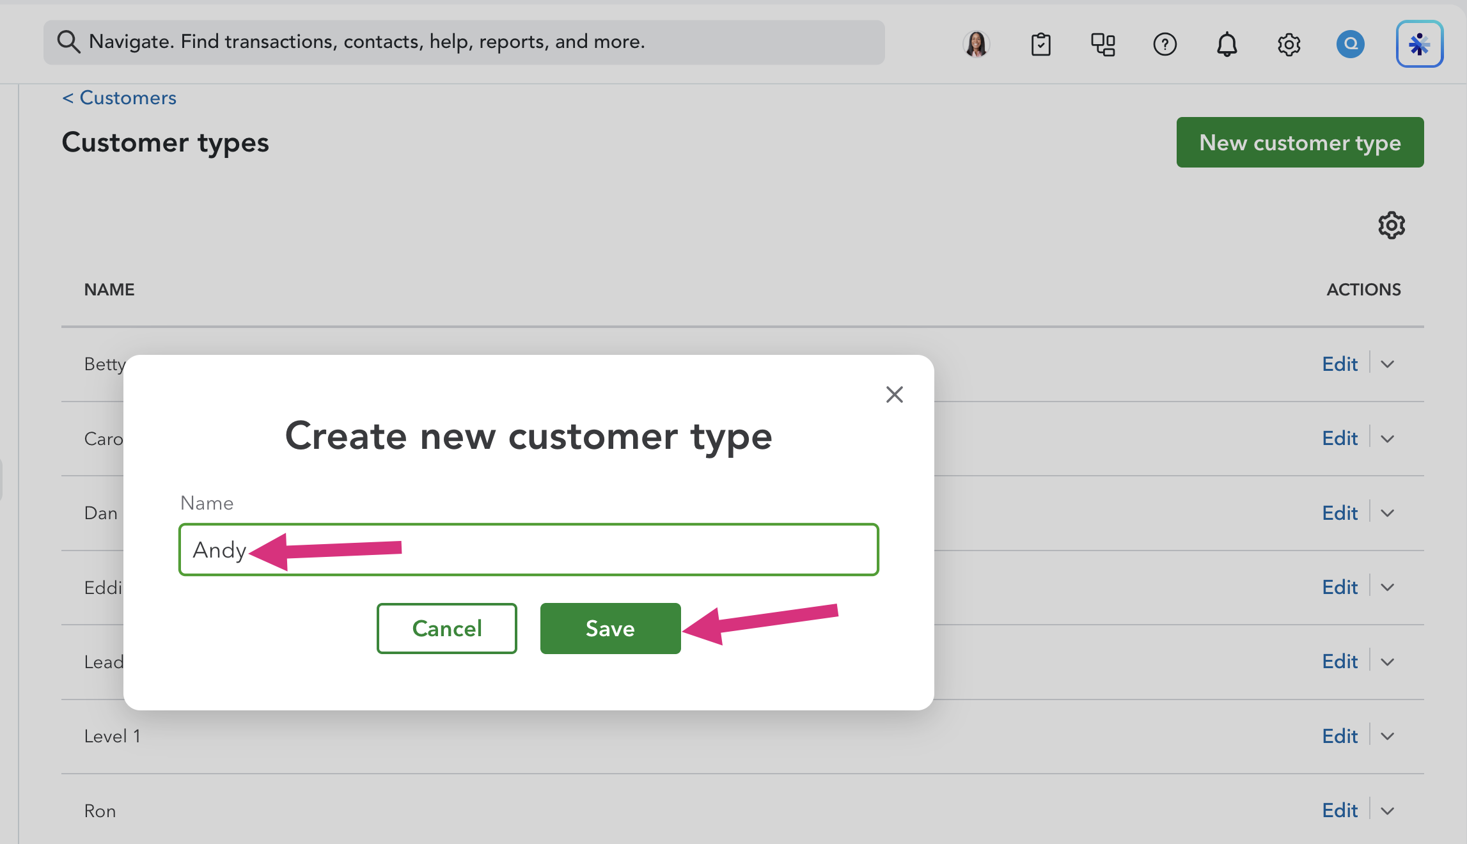Open table settings gear icon

pyautogui.click(x=1392, y=225)
